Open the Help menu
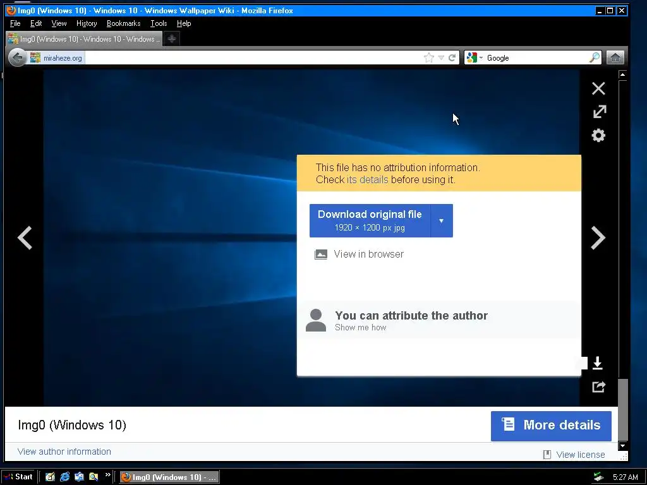Screen dimensions: 647x485 [184, 23]
